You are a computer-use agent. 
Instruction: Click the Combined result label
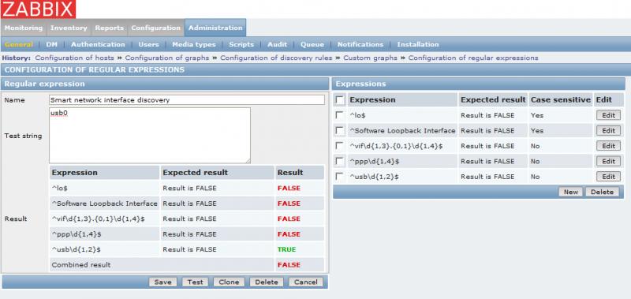pos(81,265)
